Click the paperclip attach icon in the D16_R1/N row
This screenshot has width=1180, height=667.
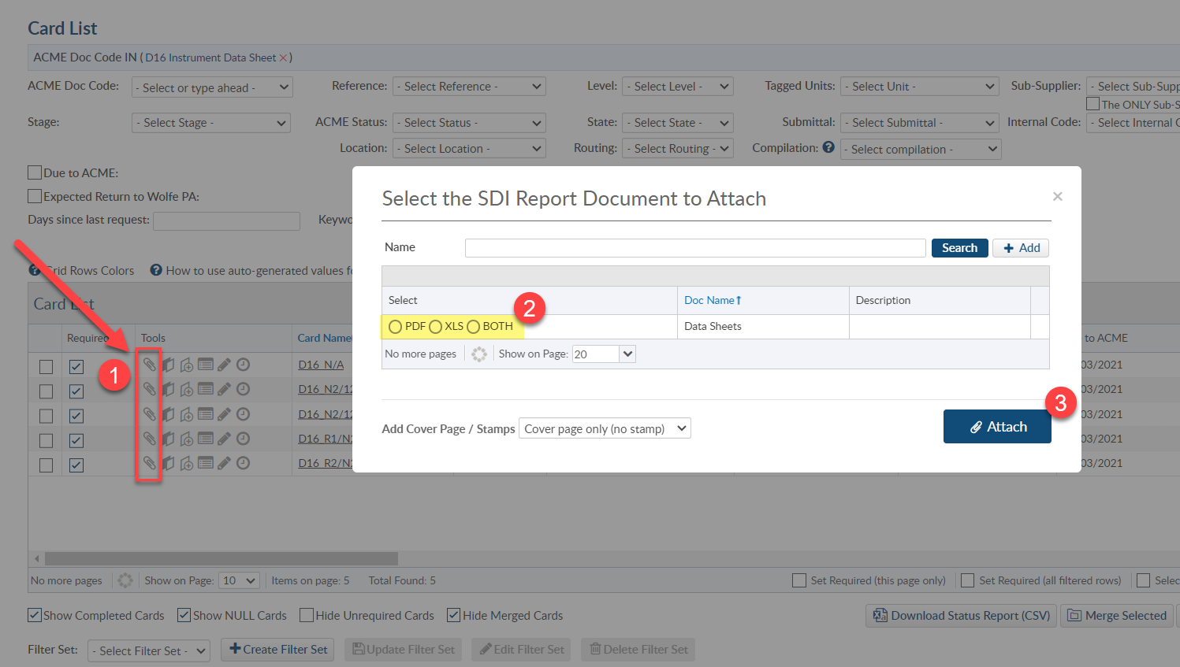(149, 439)
